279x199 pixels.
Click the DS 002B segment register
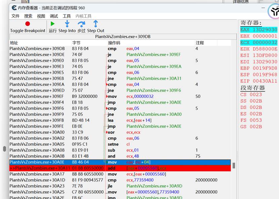click(x=251, y=107)
